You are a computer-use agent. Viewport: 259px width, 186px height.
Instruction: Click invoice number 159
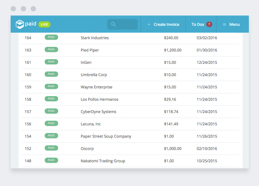coord(28,87)
